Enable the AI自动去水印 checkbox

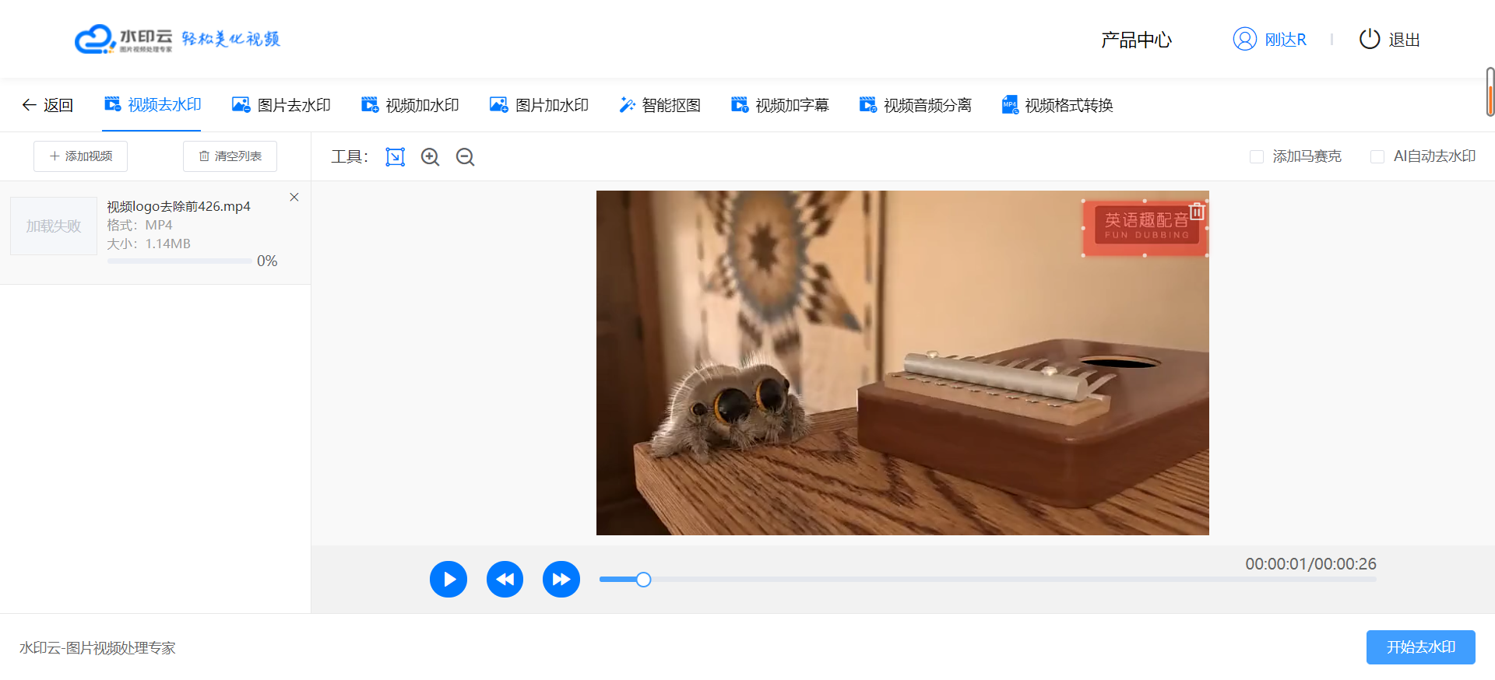(1377, 157)
